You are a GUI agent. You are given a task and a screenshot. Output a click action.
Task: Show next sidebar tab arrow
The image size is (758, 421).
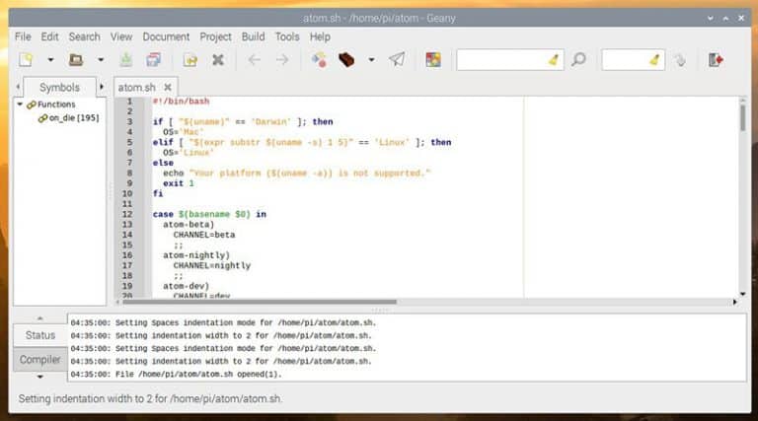pos(102,87)
